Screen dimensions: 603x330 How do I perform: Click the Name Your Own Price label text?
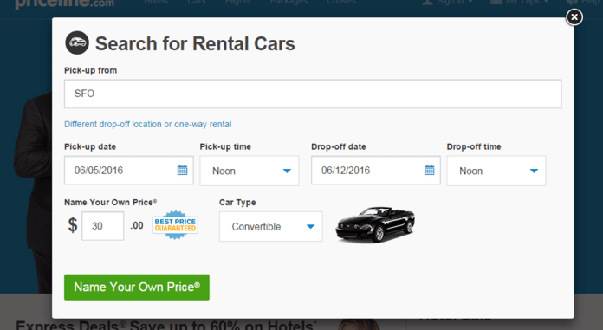(x=110, y=203)
